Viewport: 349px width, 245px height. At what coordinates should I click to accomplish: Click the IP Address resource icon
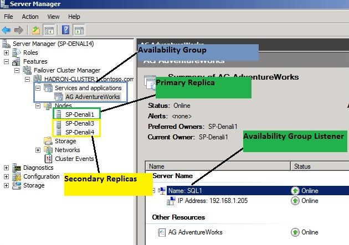point(171,201)
